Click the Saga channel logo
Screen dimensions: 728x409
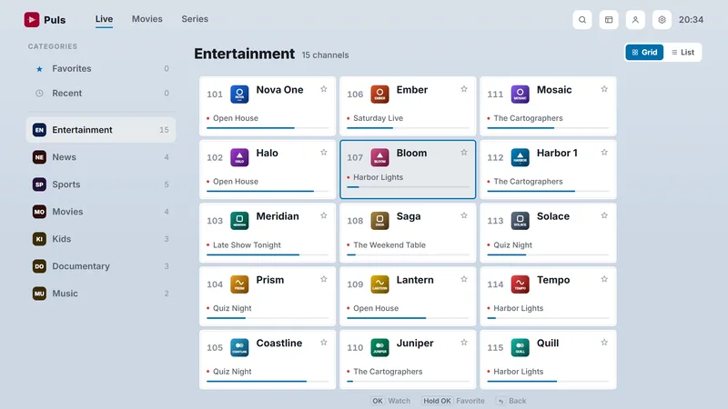pos(379,221)
